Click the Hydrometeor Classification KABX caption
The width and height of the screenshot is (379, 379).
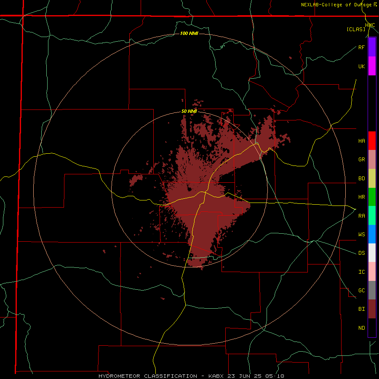coord(191,376)
